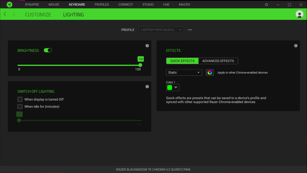
Task: Toggle the Brightness switch off
Action: point(48,51)
